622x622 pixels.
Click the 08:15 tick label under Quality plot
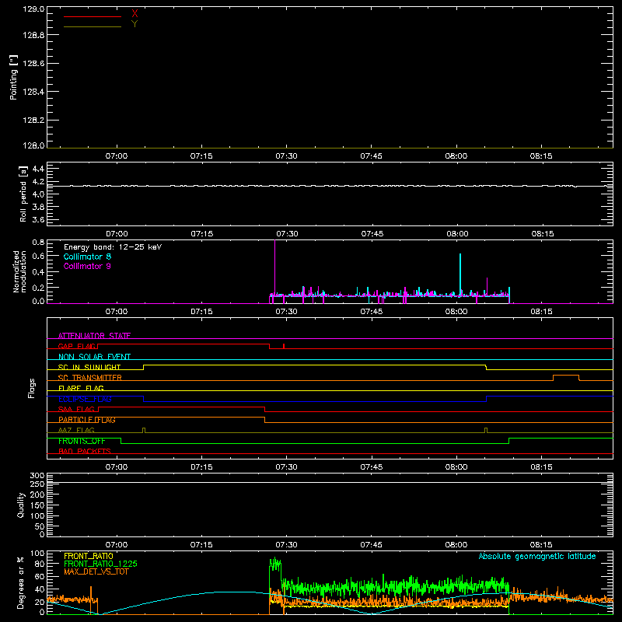(541, 545)
